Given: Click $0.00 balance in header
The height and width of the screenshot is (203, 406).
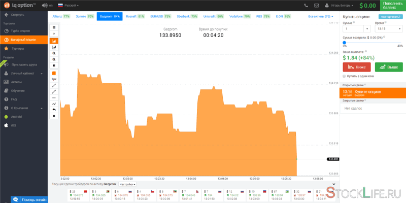Looking at the screenshot, I should 367,6.
